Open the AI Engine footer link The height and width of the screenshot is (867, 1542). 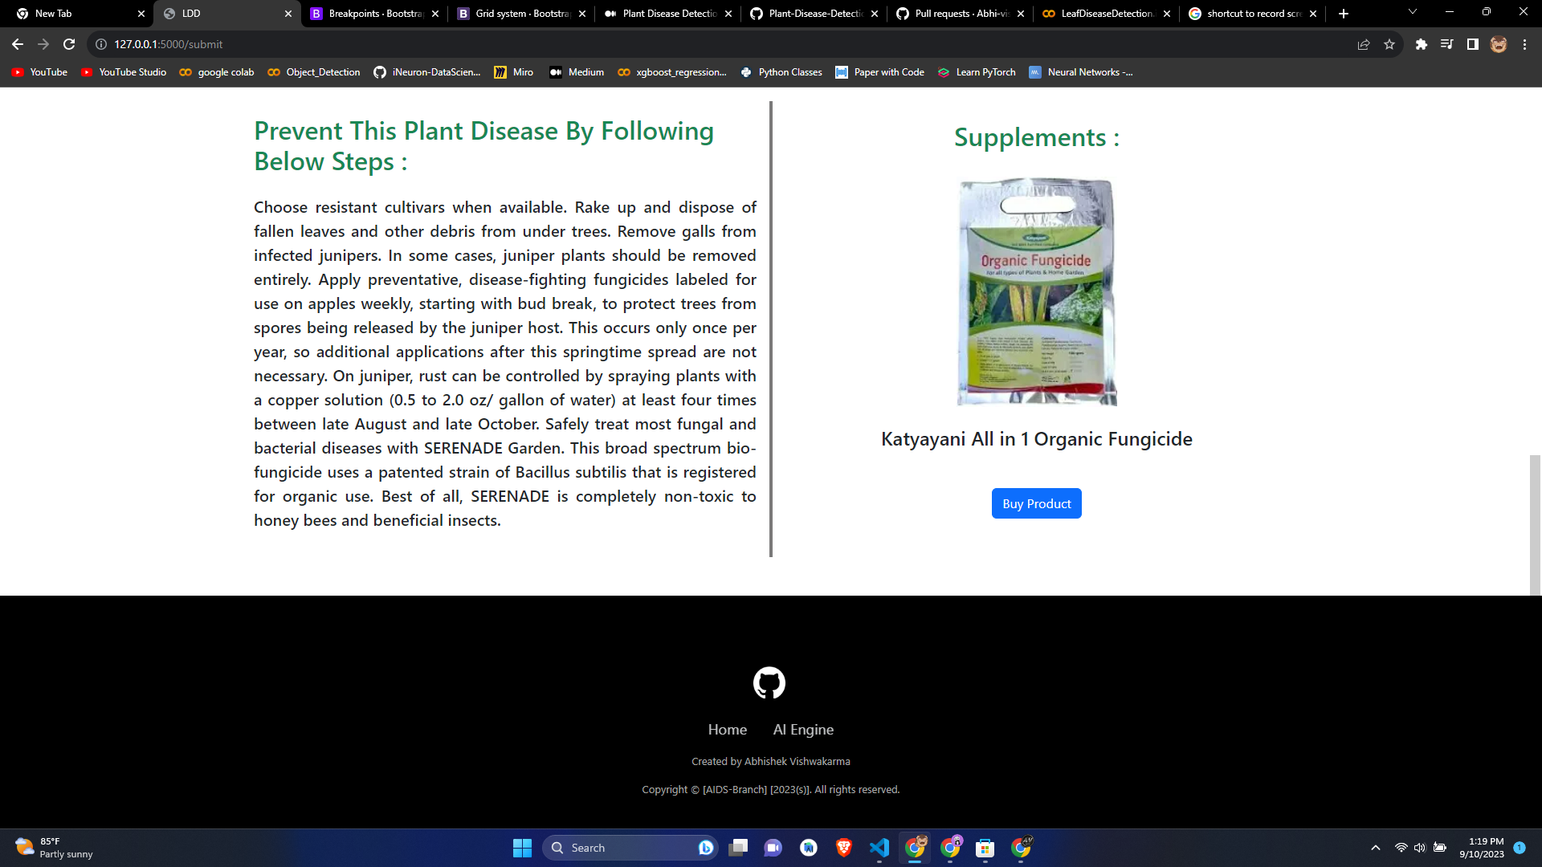pyautogui.click(x=802, y=729)
